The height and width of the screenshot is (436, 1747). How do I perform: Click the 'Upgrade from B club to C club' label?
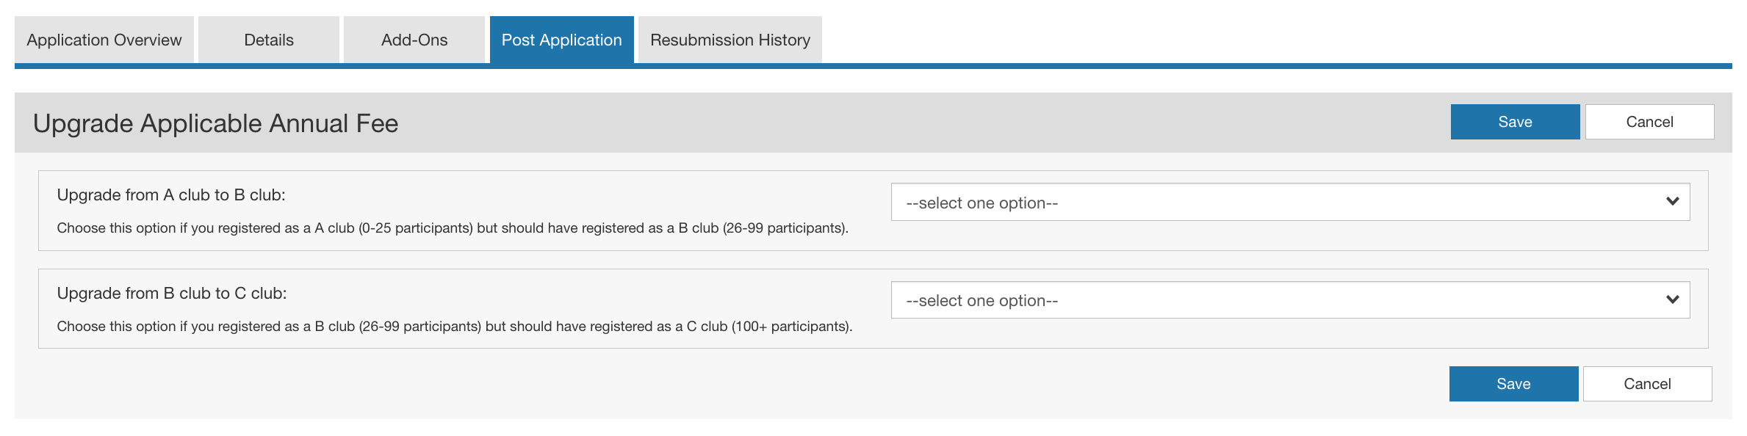point(172,294)
